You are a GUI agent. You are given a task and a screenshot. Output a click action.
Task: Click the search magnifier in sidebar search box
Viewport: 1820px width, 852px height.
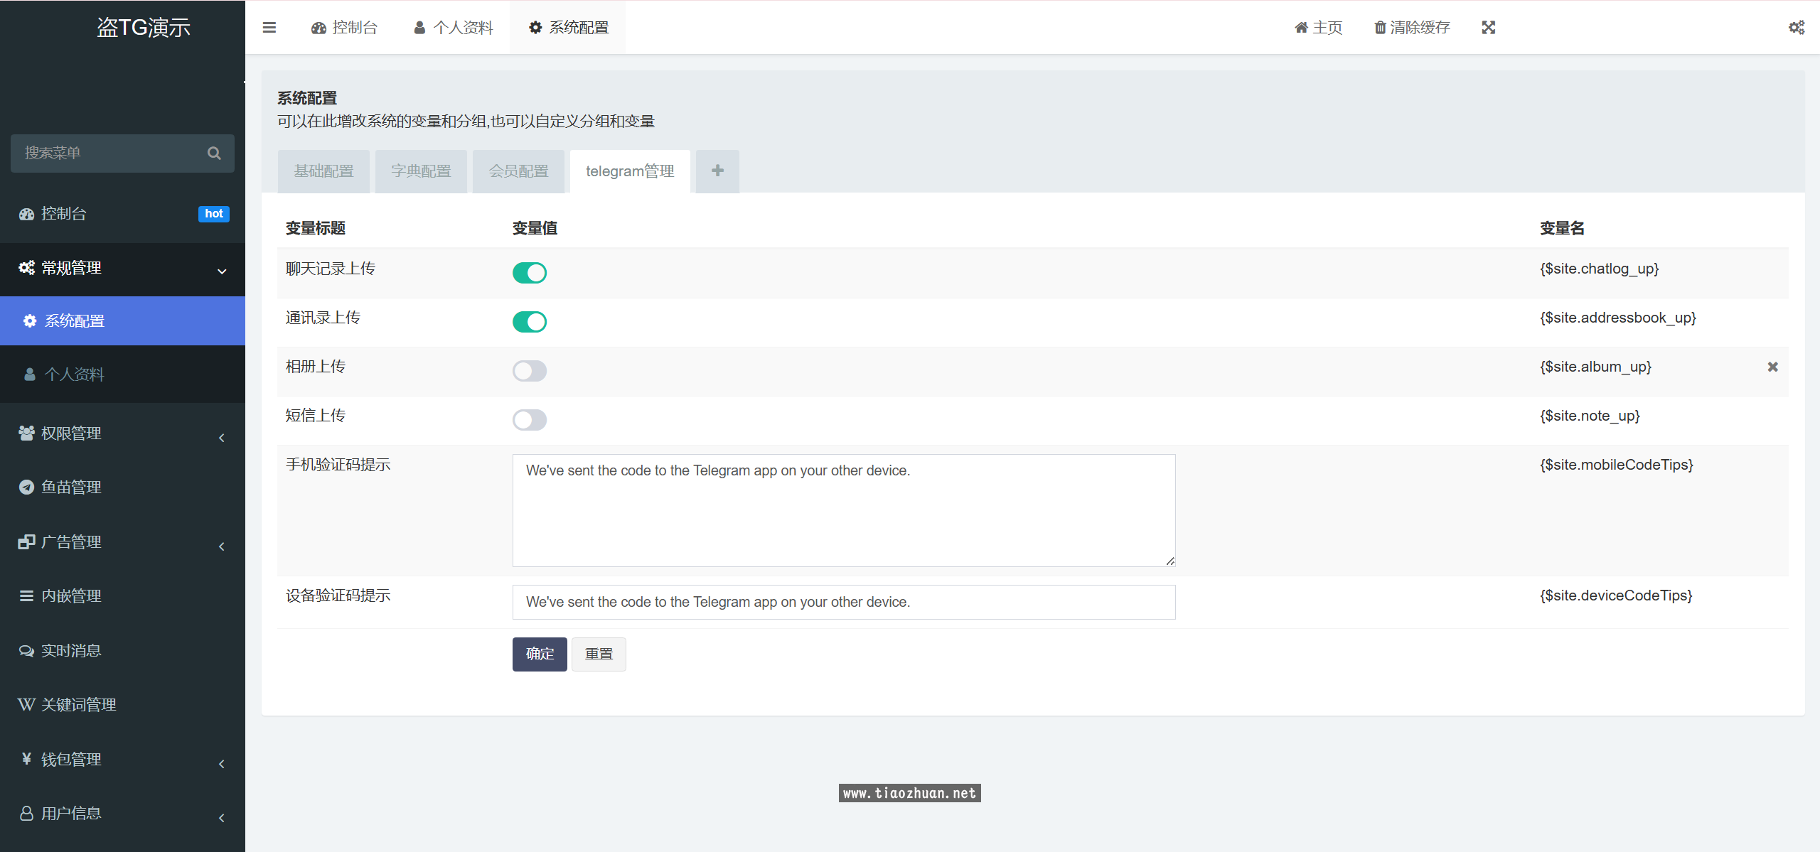point(214,153)
